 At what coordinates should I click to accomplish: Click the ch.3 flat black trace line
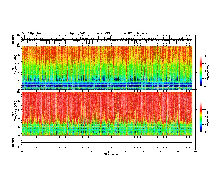tap(107, 142)
